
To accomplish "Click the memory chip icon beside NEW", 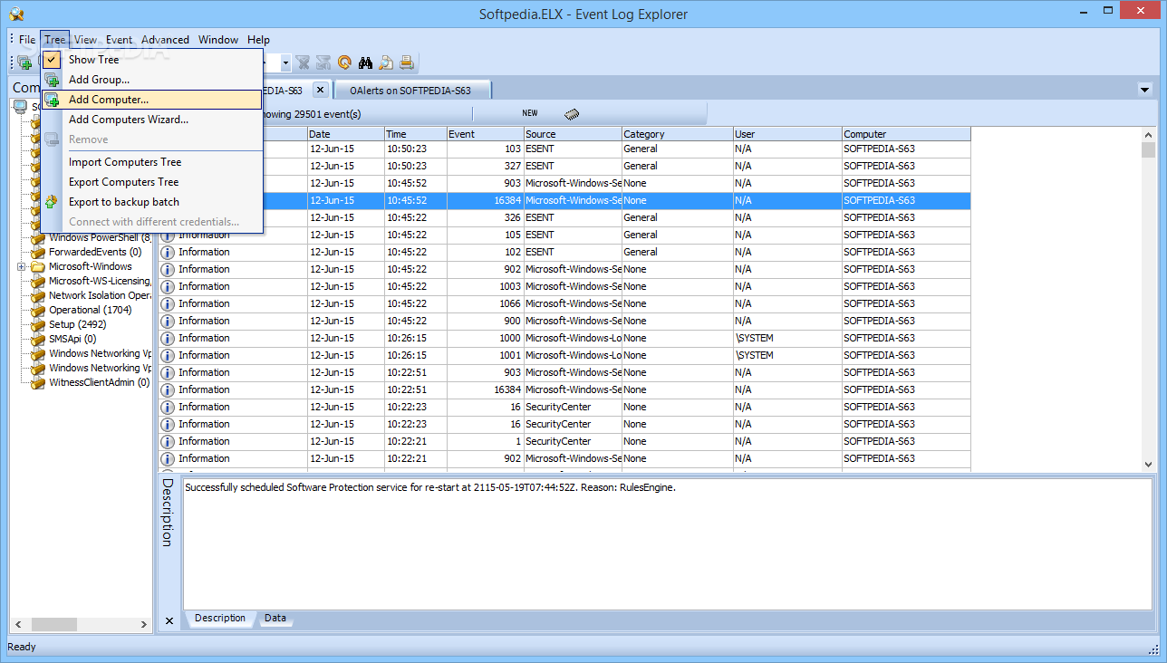I will point(572,114).
